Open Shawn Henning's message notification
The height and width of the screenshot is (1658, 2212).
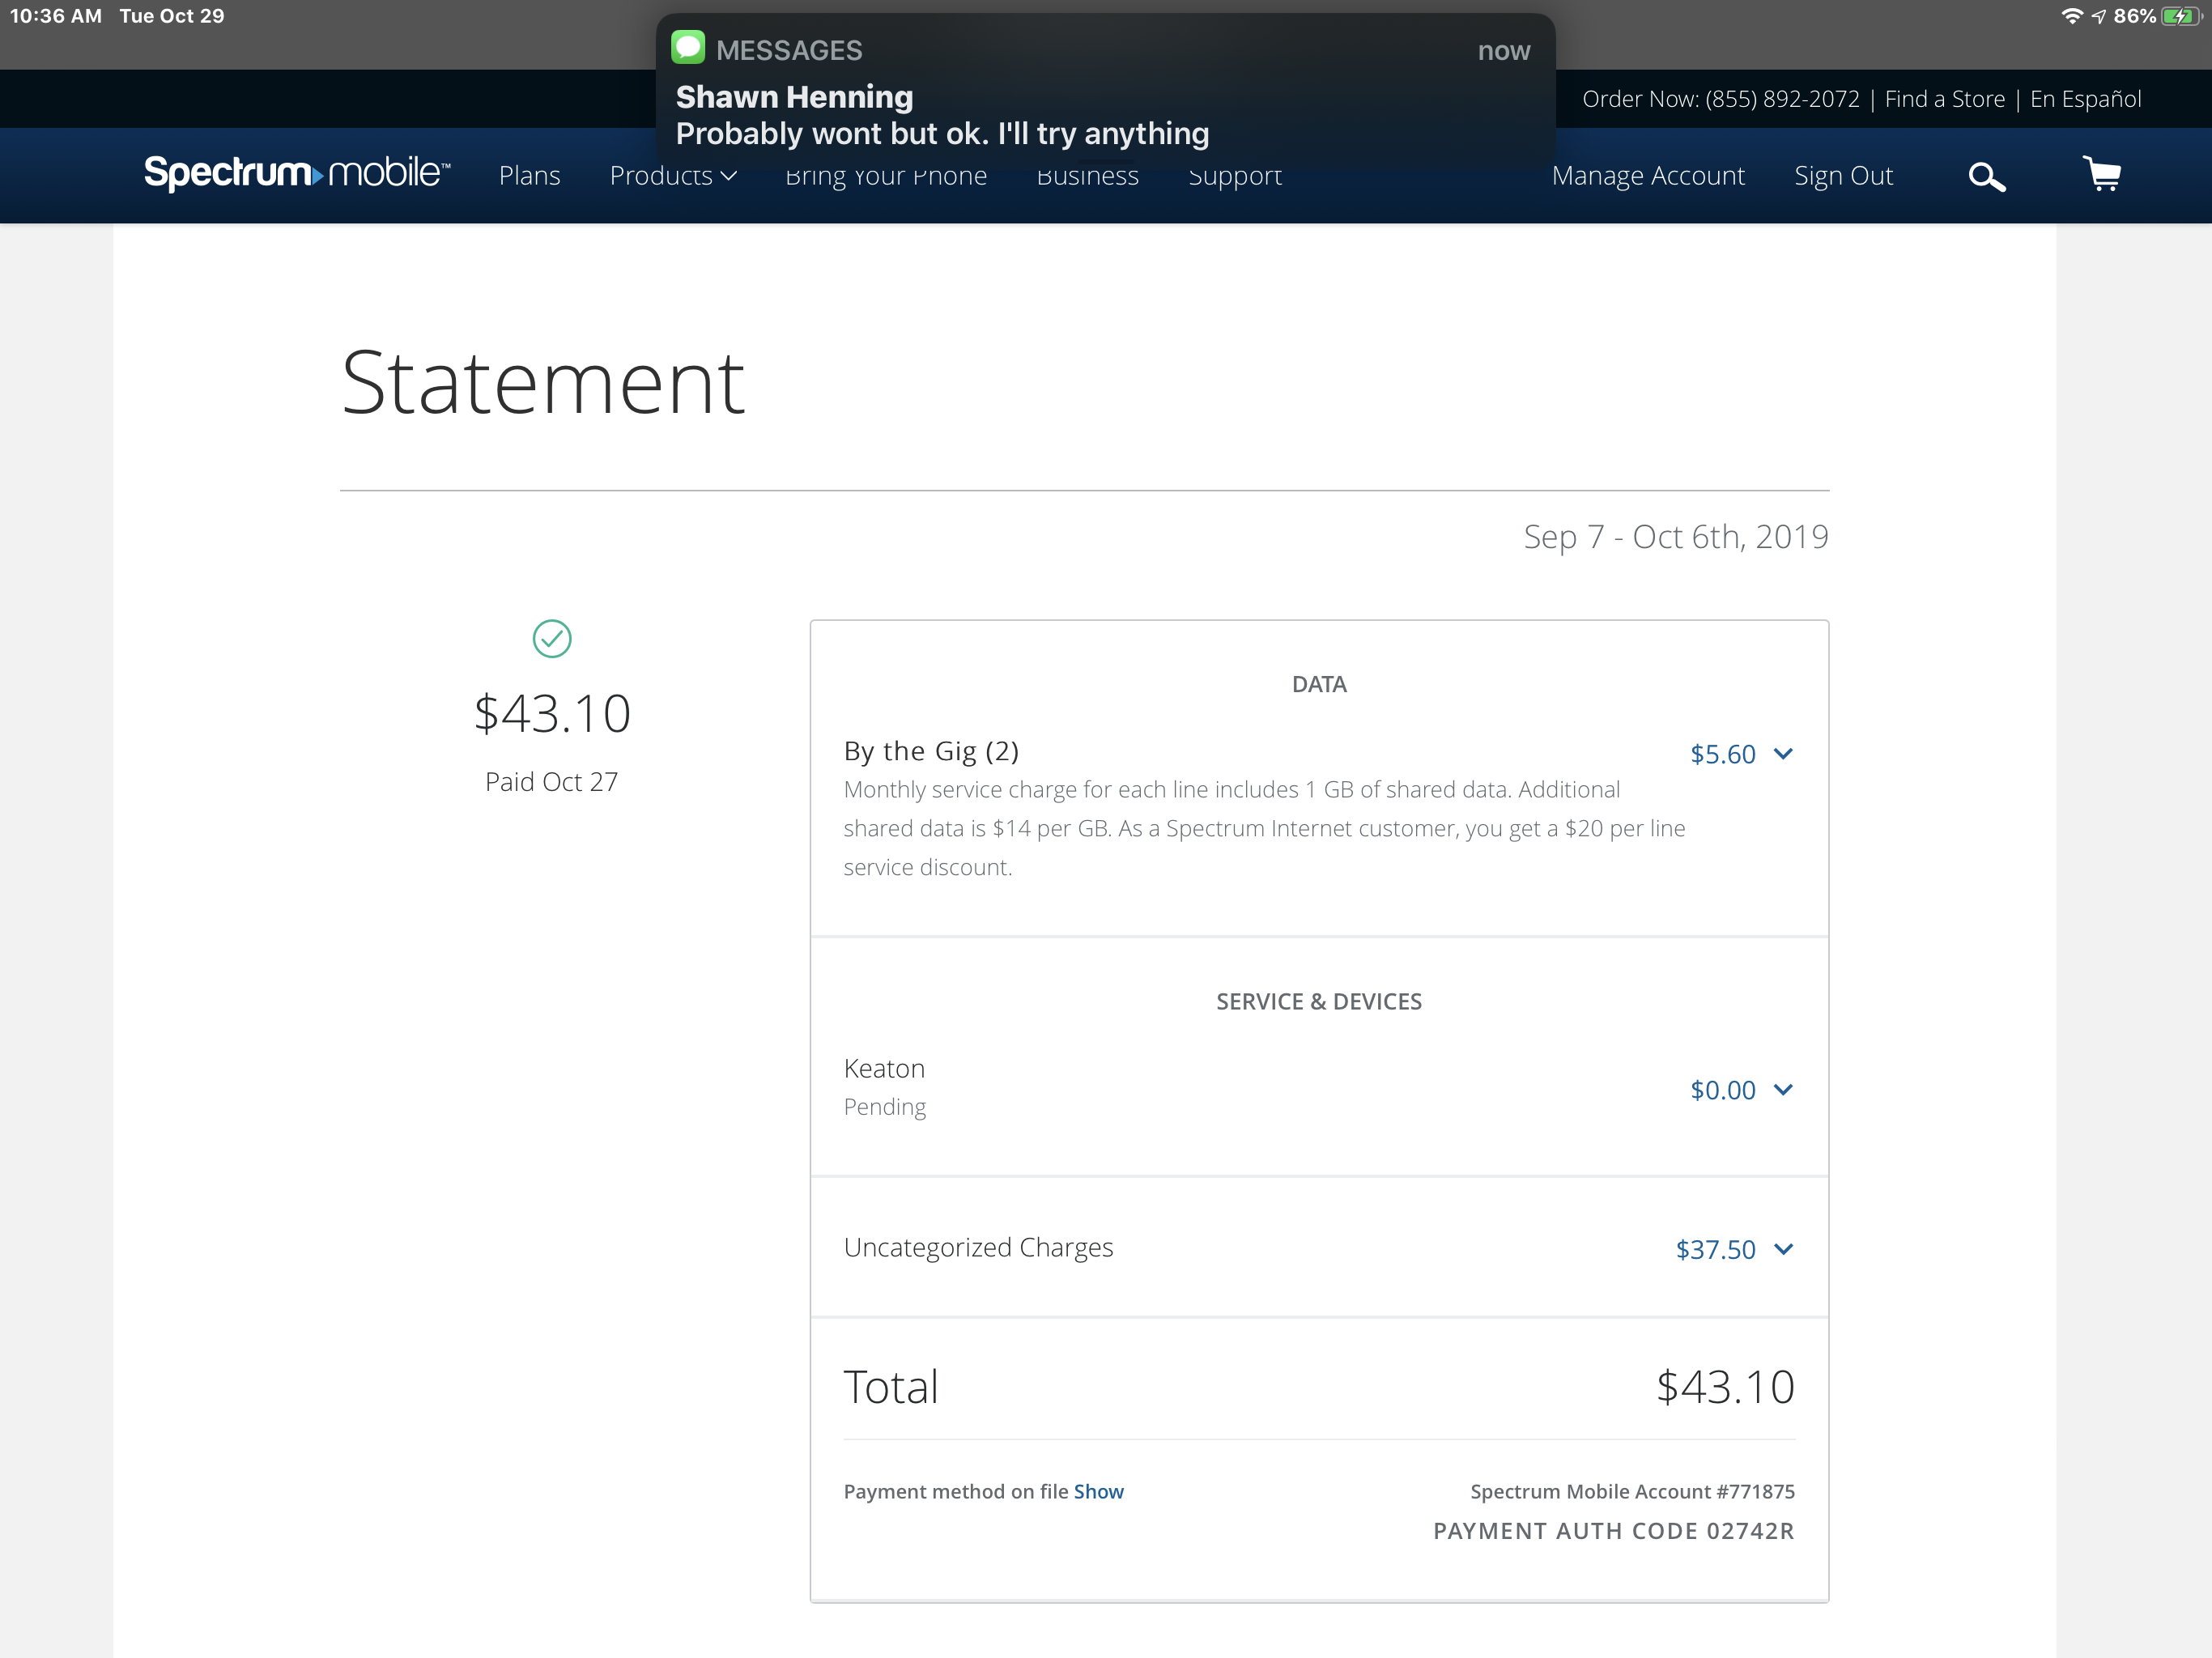point(1100,95)
